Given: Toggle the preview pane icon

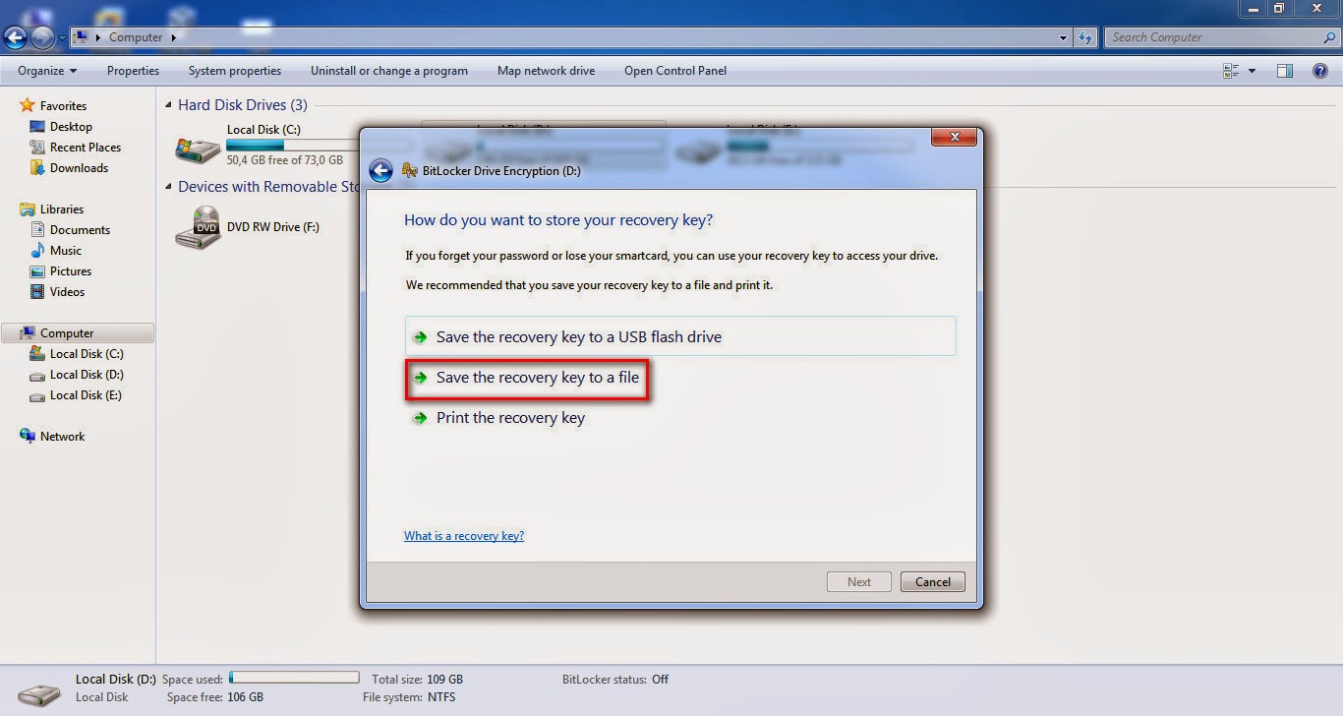Looking at the screenshot, I should click(1285, 71).
